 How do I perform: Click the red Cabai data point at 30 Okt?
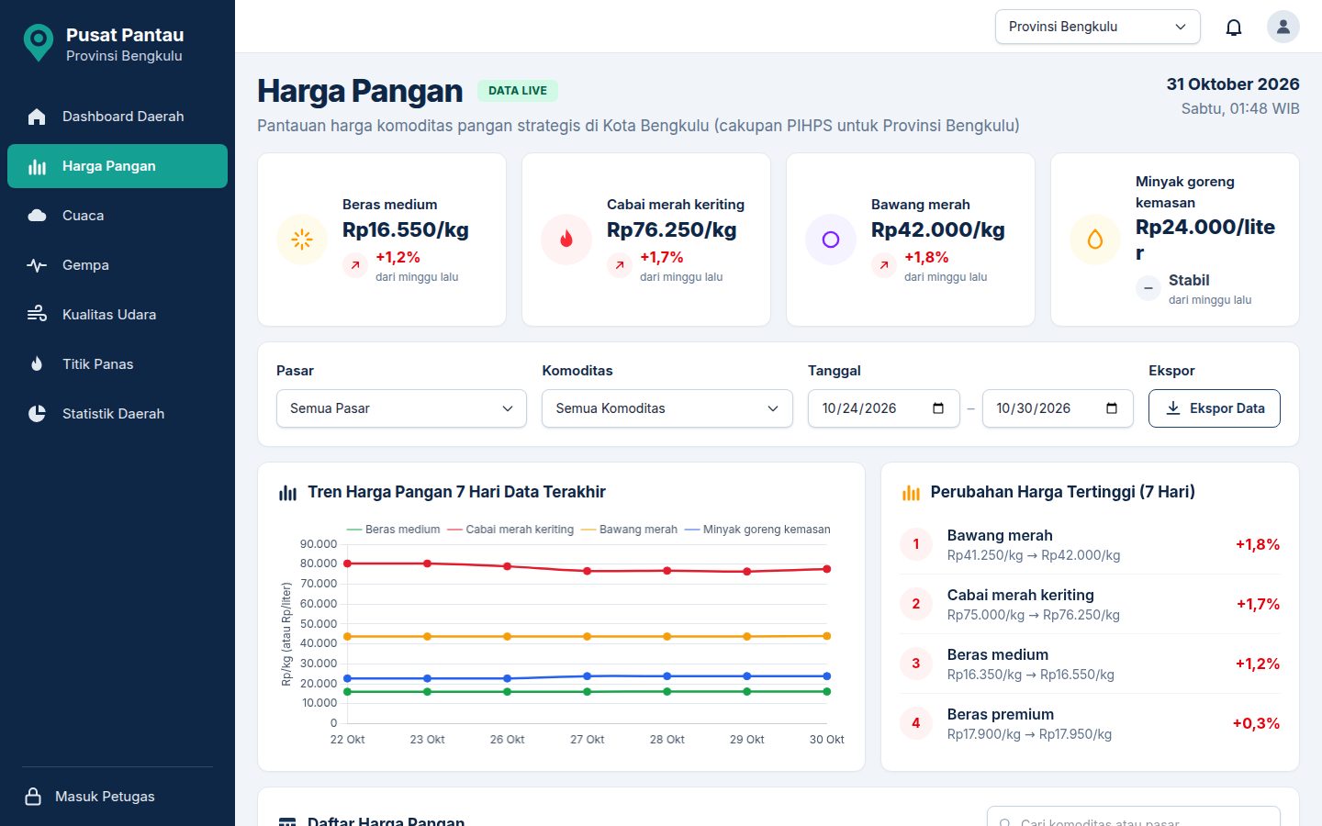[827, 569]
